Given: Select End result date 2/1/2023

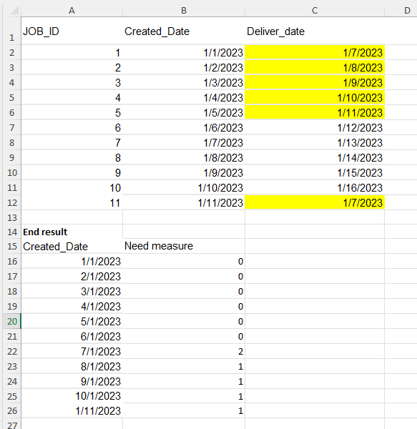Looking at the screenshot, I should point(72,276).
